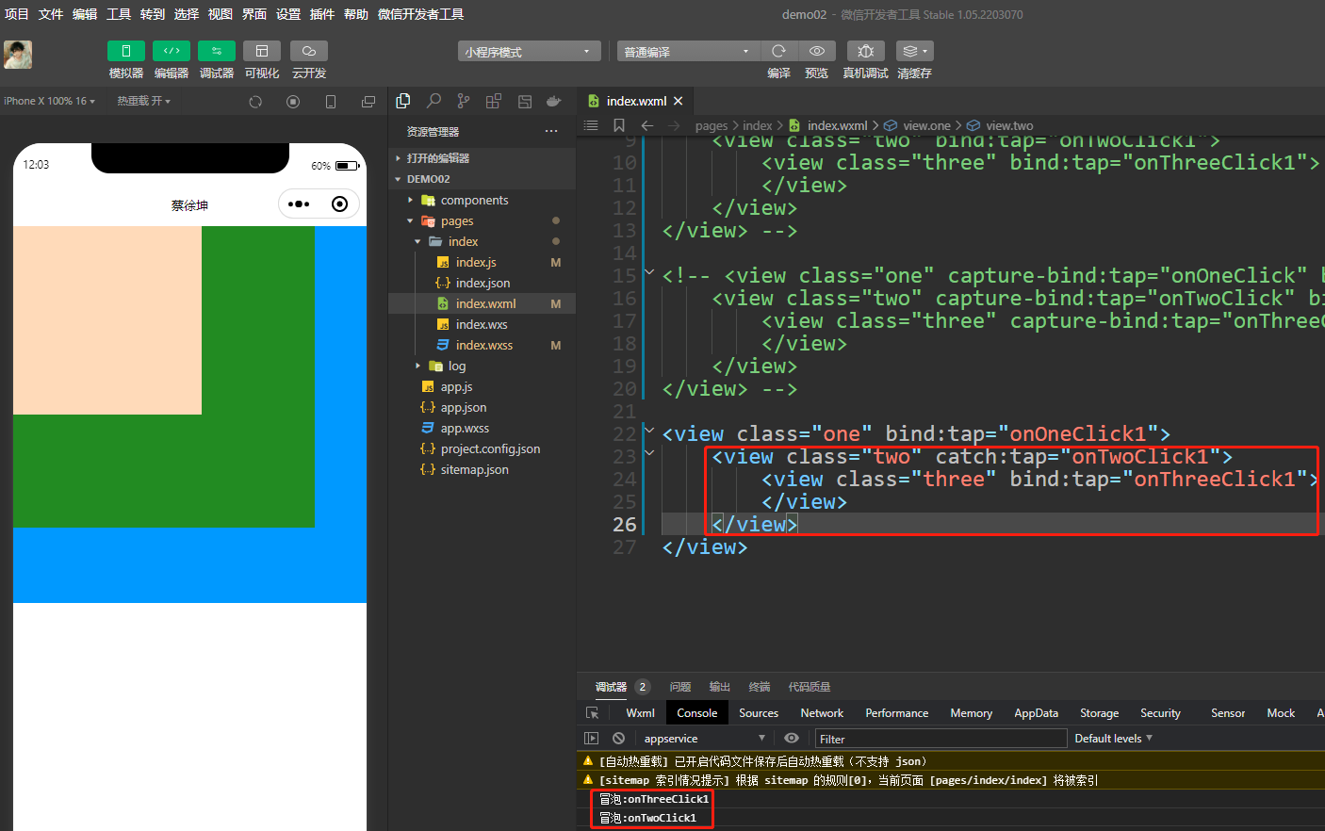
Task: Go back with the editor arrow
Action: pyautogui.click(x=647, y=125)
